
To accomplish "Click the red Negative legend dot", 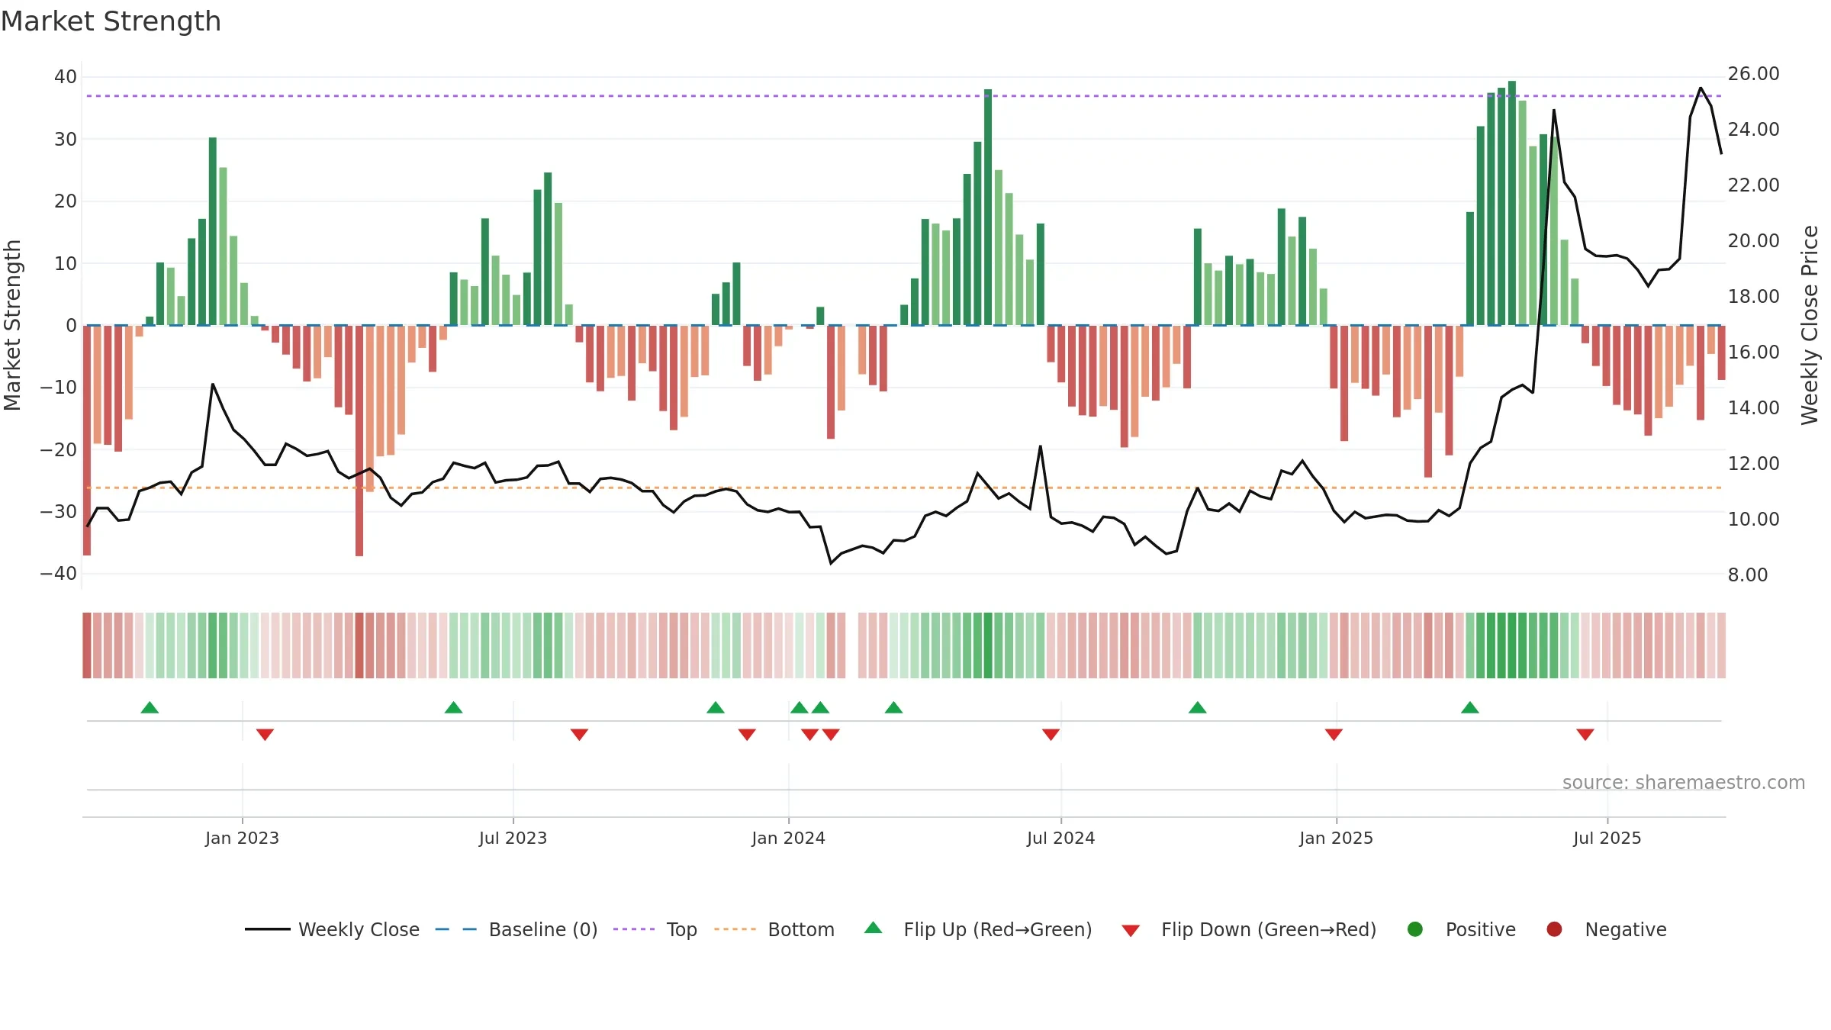I will (x=1554, y=929).
